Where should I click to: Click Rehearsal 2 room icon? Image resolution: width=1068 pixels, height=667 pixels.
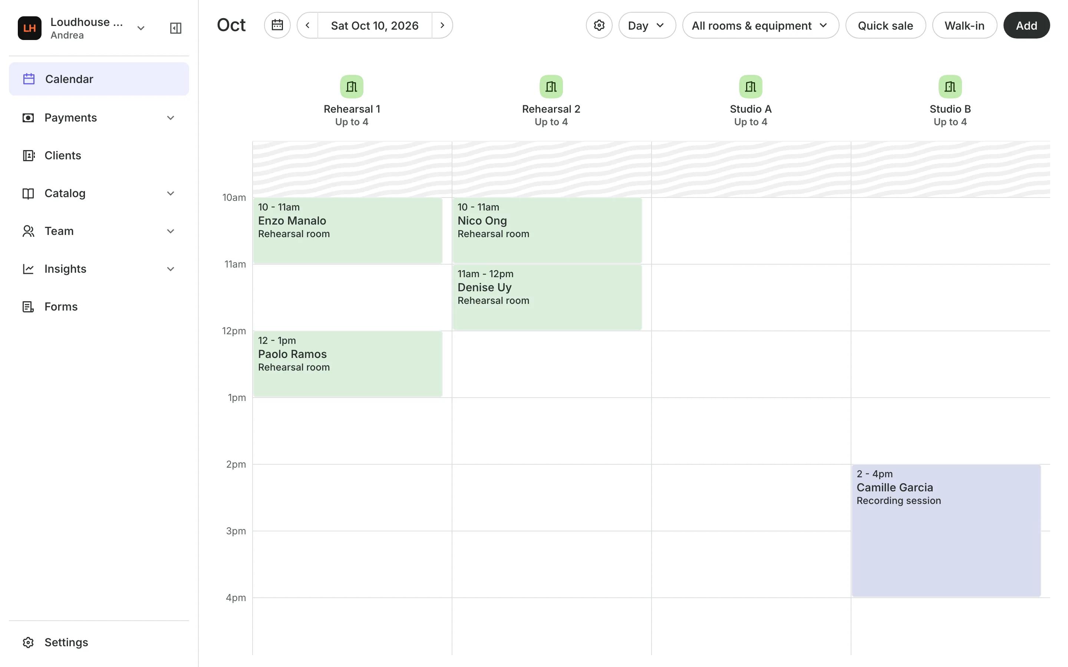[x=551, y=86]
